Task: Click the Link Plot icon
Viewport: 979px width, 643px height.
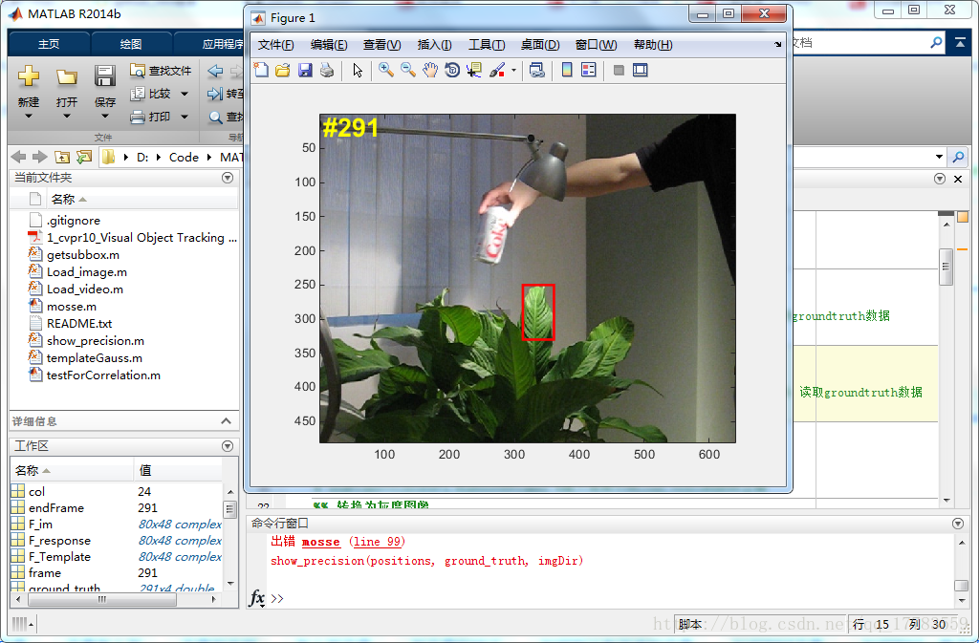Action: point(537,70)
